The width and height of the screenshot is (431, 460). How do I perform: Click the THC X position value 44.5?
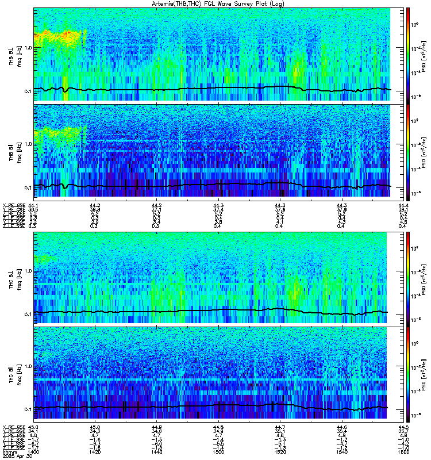coord(403,427)
